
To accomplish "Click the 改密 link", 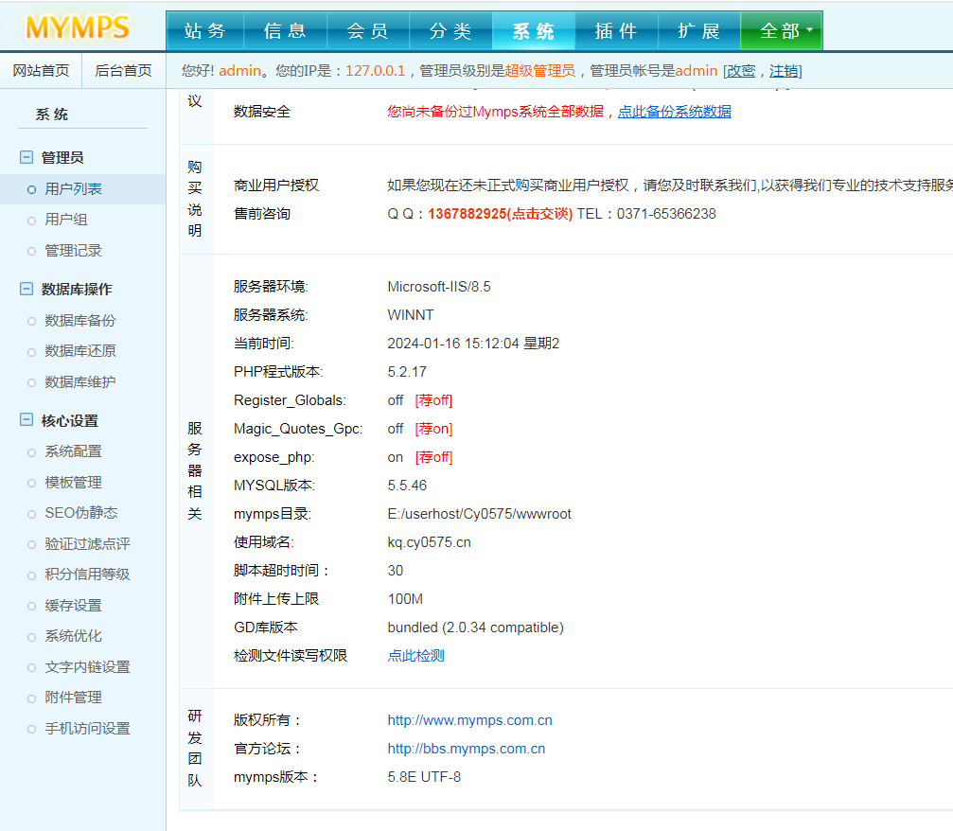I will [x=741, y=71].
